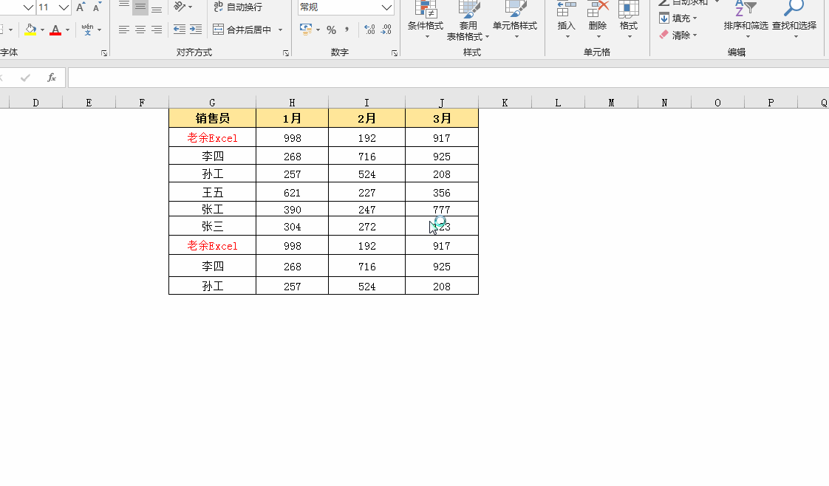Select the cell containing 王五
This screenshot has height=486, width=829.
[213, 192]
